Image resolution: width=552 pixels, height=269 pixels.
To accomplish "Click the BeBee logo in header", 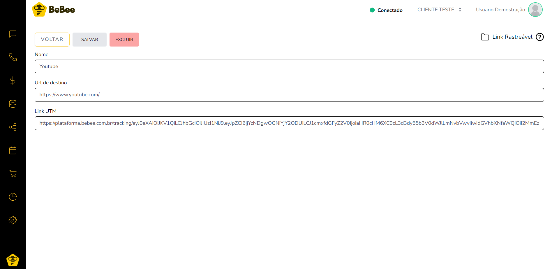I will point(53,10).
